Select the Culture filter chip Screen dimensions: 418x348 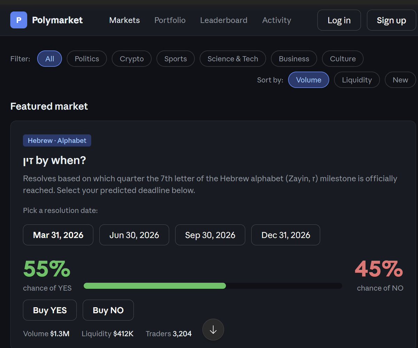click(x=343, y=59)
